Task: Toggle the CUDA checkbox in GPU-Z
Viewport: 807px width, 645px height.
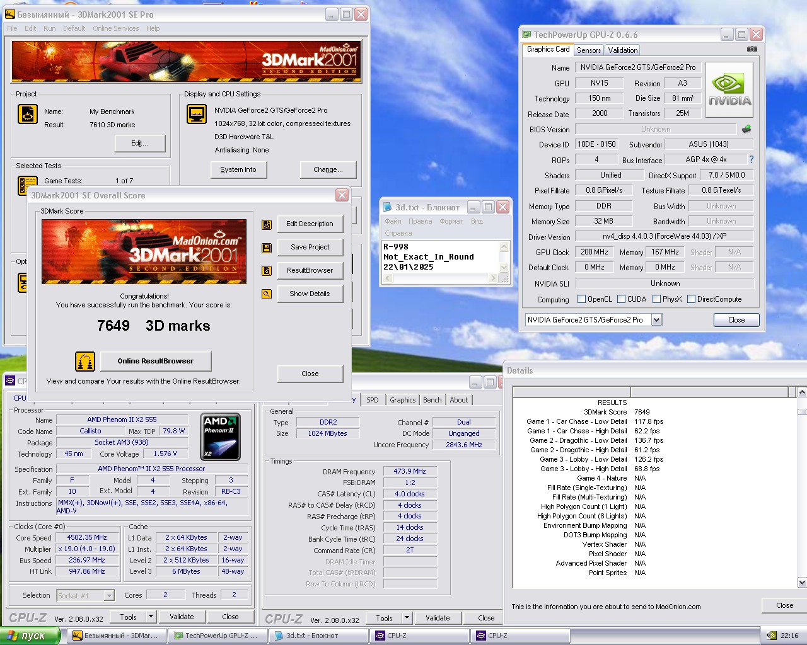Action: coord(621,299)
